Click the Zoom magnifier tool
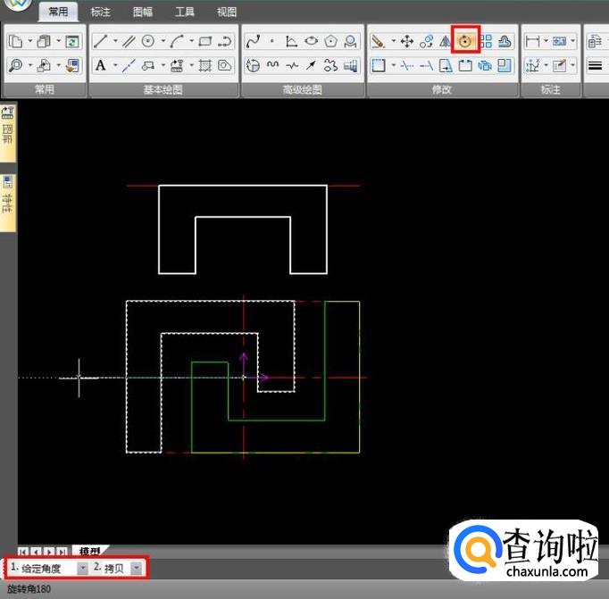609x599 pixels. coord(16,65)
